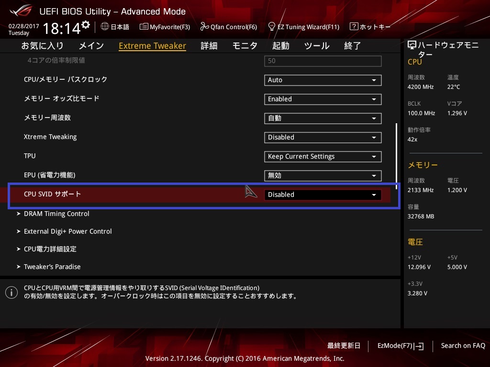Viewport: 490px width, 367px height.
Task: Click the 4200 MHz CPU frequency value
Action: coord(421,87)
